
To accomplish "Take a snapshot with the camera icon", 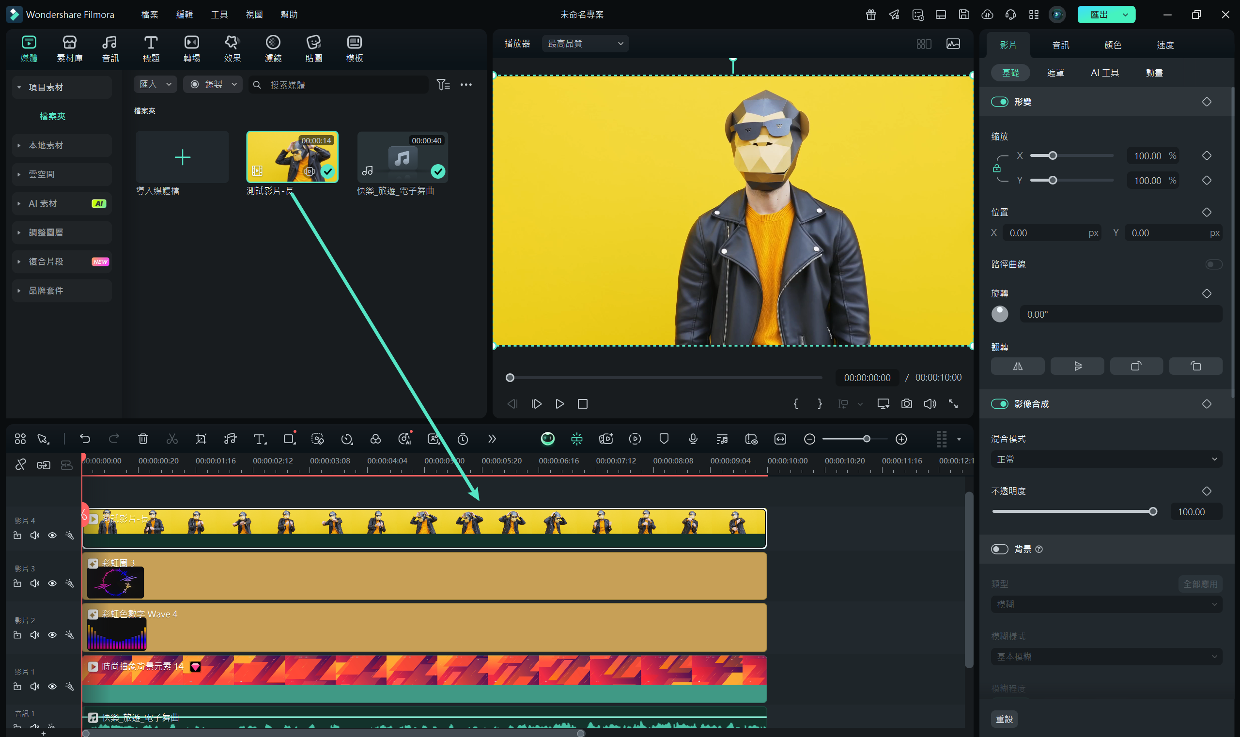I will (907, 404).
